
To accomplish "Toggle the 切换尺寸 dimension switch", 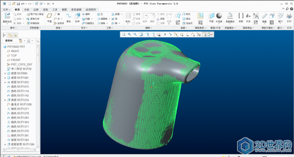I will [255, 18].
